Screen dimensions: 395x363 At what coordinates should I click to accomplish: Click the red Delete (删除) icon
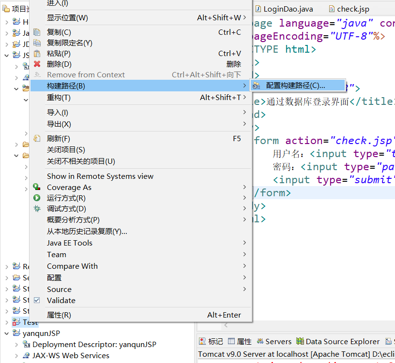point(37,64)
